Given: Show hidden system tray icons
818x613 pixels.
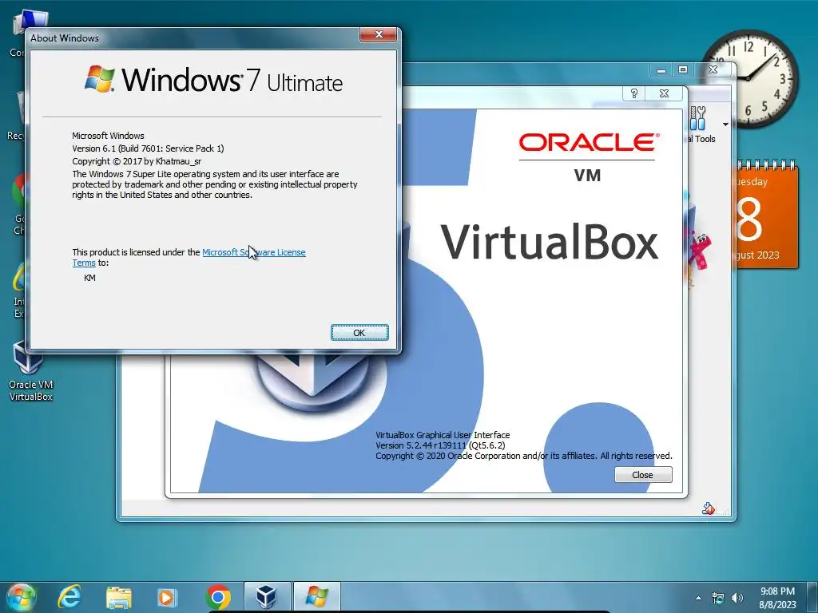Looking at the screenshot, I should 698,599.
